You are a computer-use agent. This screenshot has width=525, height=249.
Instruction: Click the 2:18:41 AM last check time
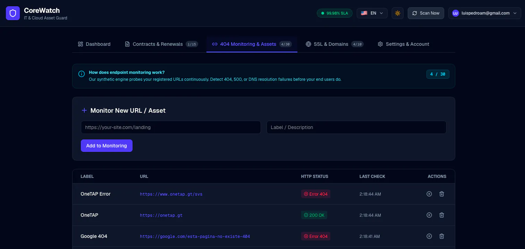click(370, 237)
